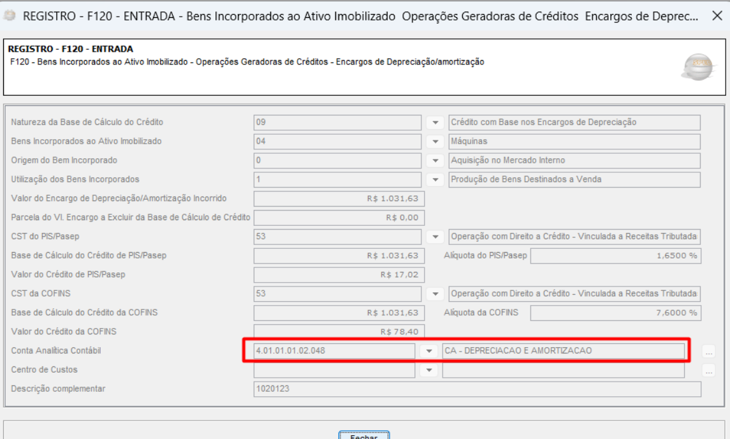730x439 pixels.
Task: Open Centro de Custos dropdown arrow
Action: tap(429, 370)
